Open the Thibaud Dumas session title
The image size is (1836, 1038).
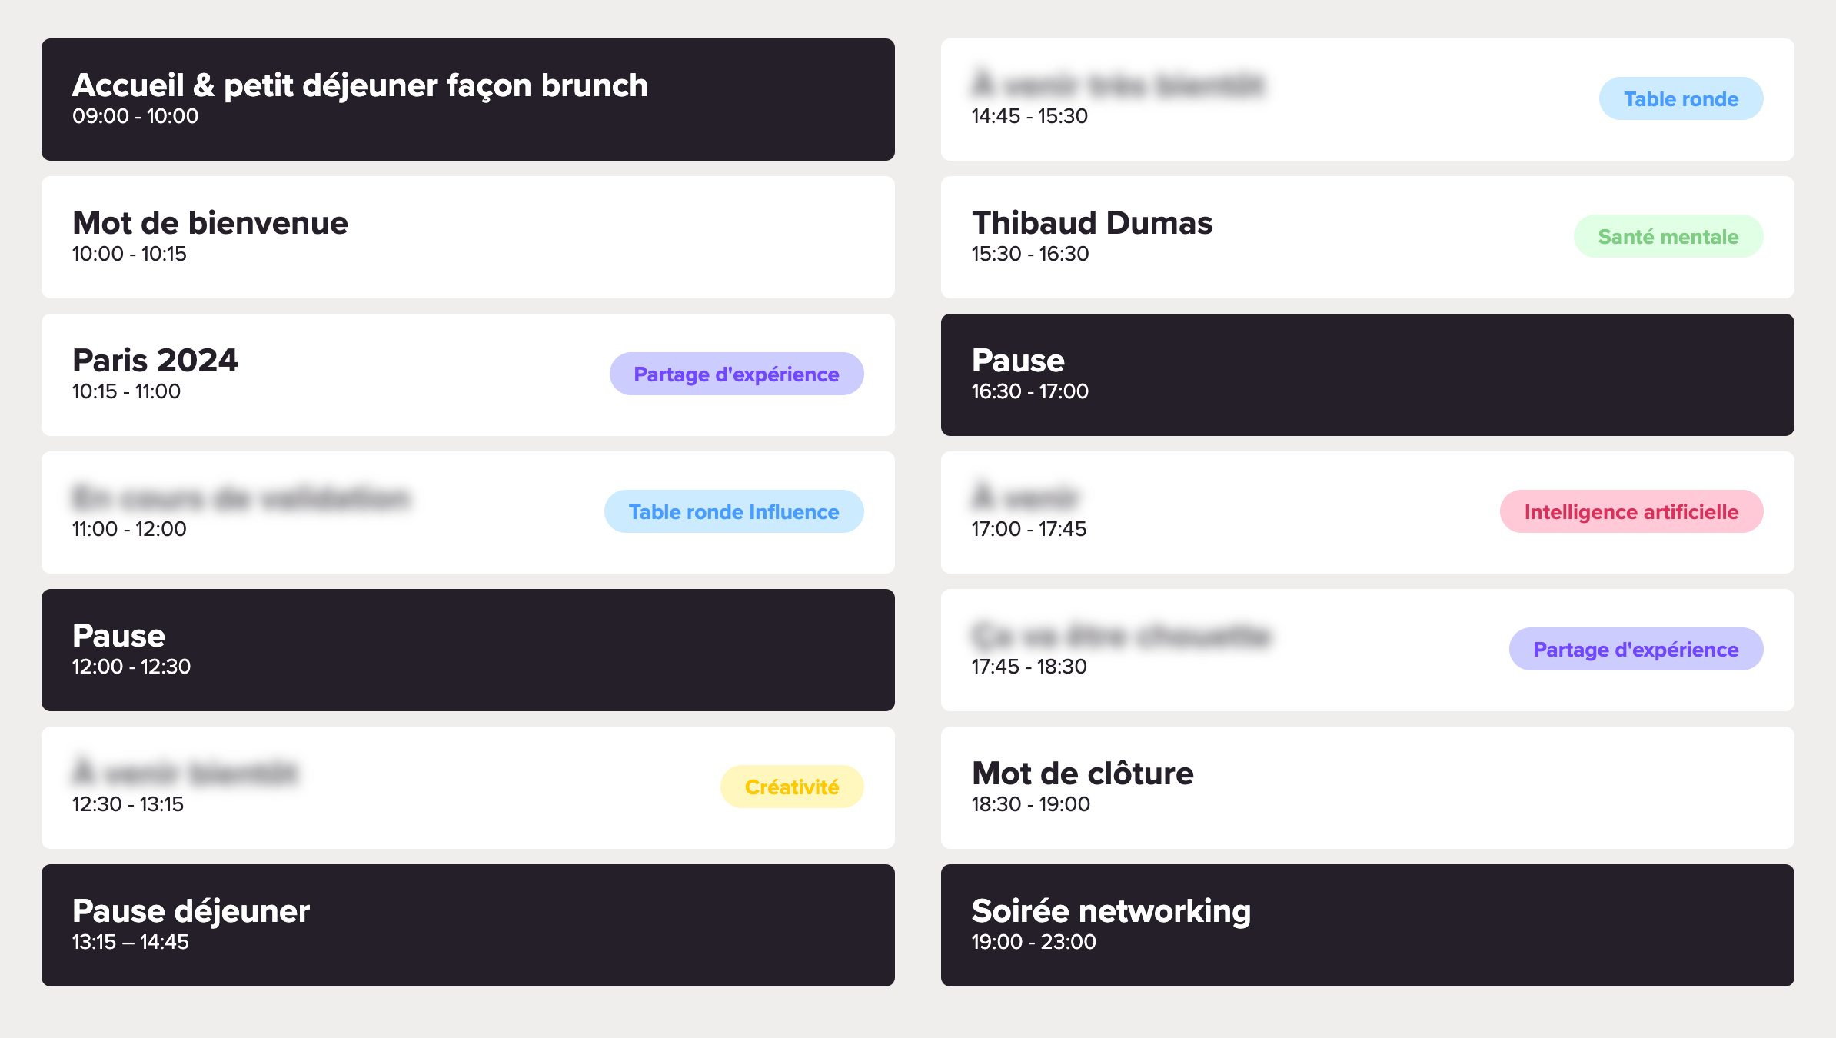(x=1092, y=223)
